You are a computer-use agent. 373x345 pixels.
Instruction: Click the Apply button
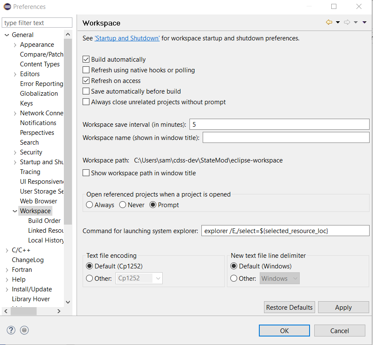pyautogui.click(x=343, y=307)
